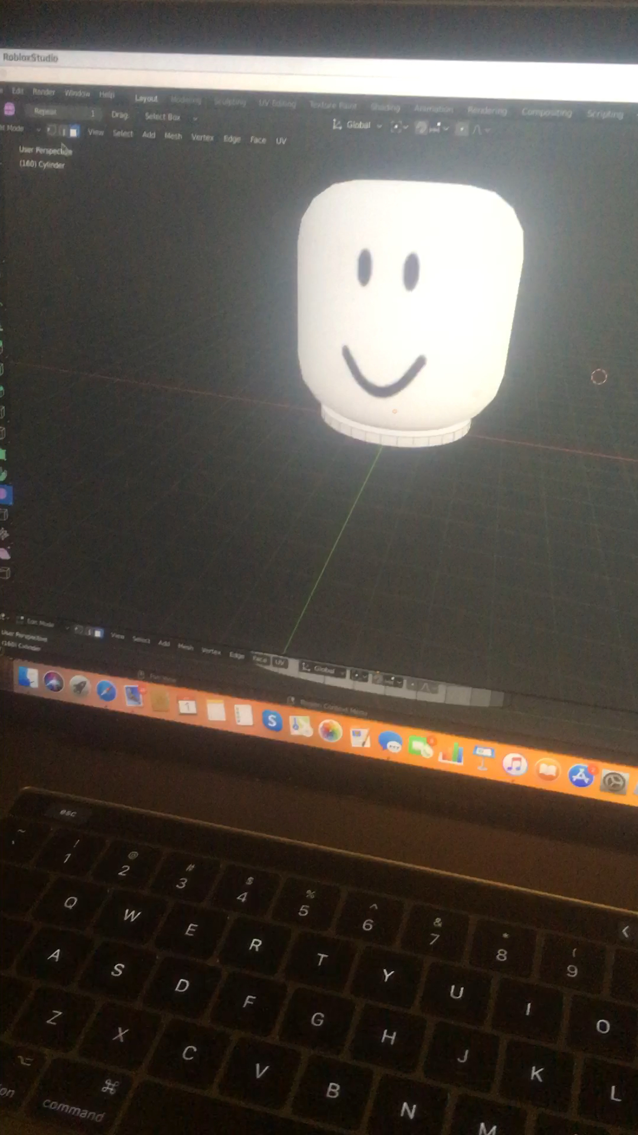The width and height of the screenshot is (638, 1135).
Task: Toggle snapping in the bottom viewport header
Action: point(379,679)
